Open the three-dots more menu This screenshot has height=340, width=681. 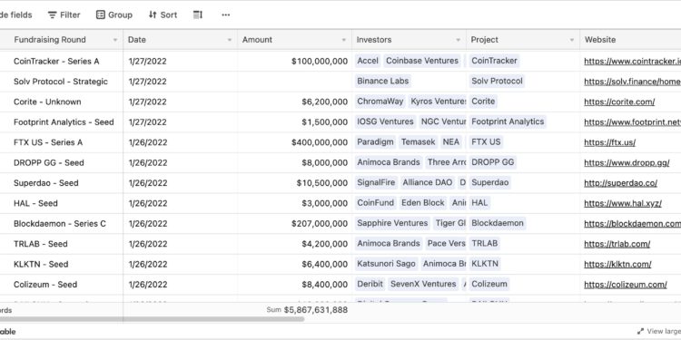[x=226, y=15]
